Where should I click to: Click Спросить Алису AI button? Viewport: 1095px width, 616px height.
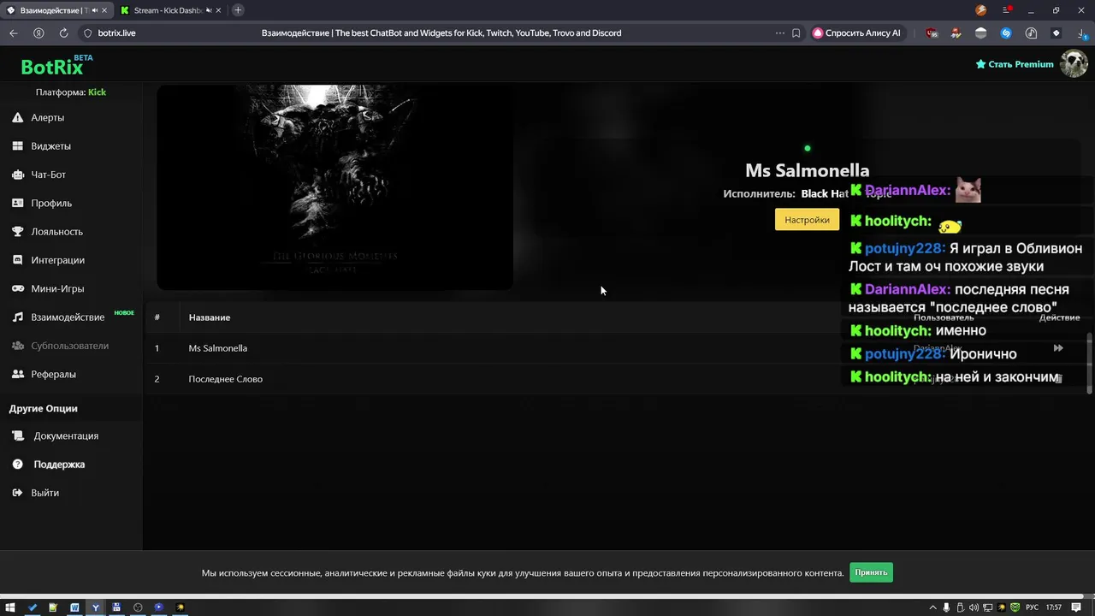856,33
